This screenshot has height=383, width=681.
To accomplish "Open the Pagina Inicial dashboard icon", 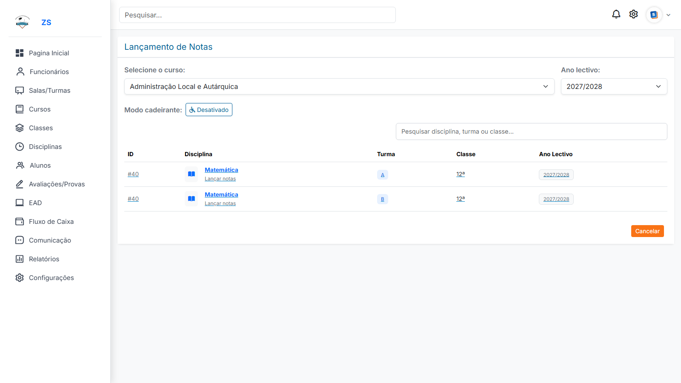I will (20, 53).
